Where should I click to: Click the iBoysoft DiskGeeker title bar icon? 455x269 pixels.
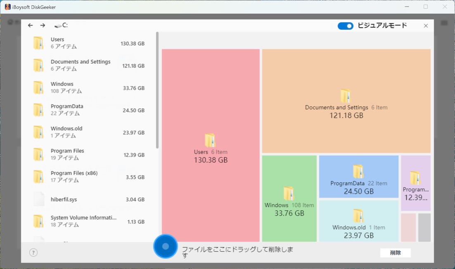[x=7, y=6]
